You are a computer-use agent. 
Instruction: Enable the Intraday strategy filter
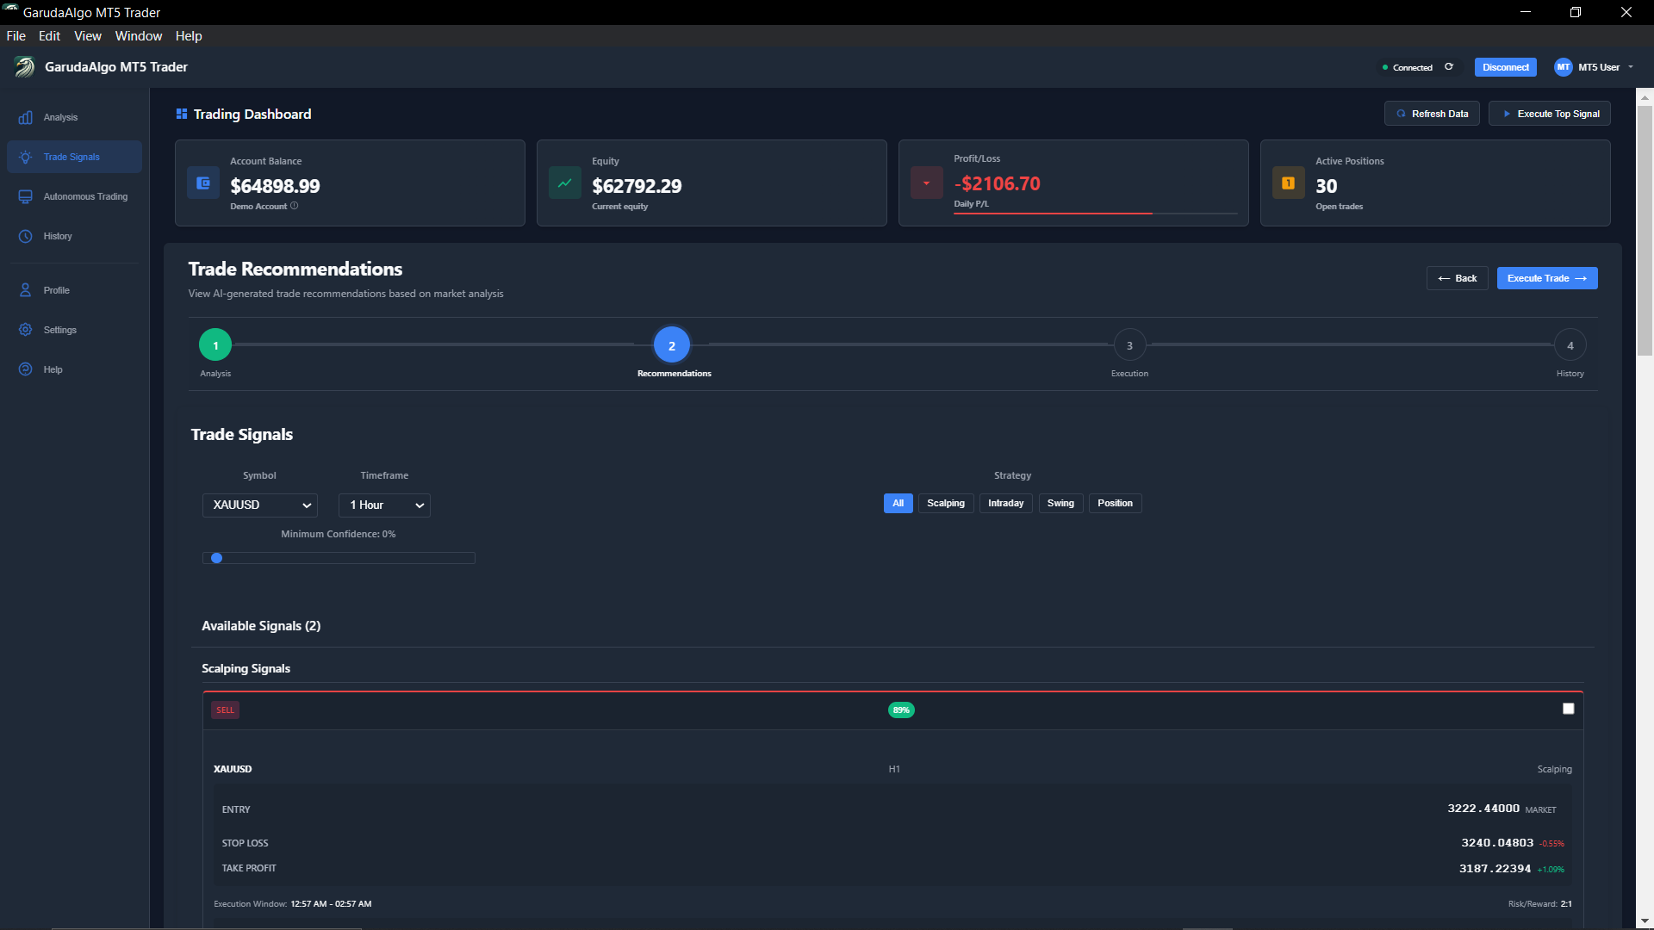click(x=1005, y=503)
